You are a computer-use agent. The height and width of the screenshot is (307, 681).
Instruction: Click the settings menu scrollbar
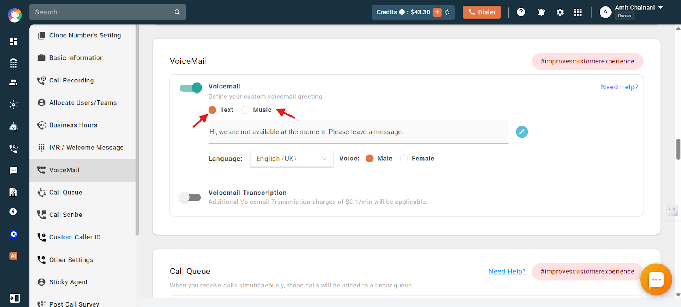pos(137,130)
